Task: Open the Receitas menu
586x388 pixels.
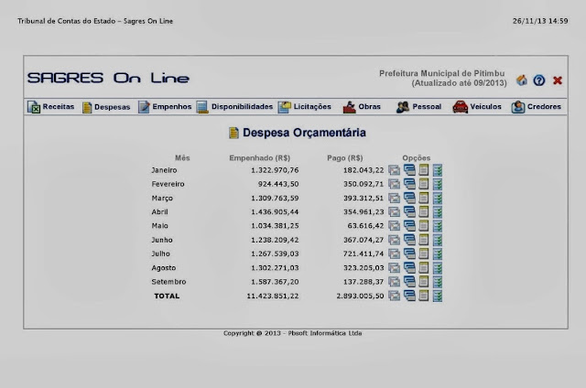Action: pos(51,107)
